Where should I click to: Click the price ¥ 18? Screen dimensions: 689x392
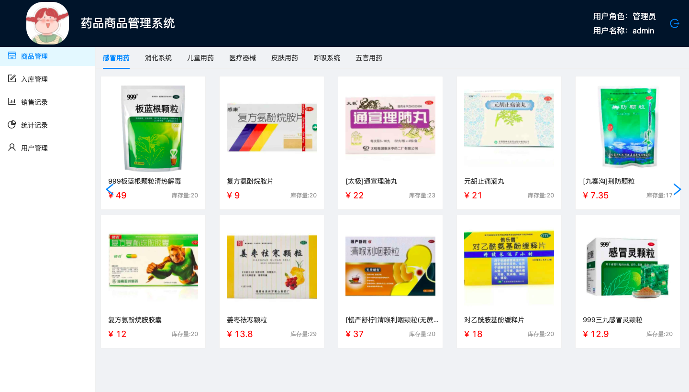(474, 334)
